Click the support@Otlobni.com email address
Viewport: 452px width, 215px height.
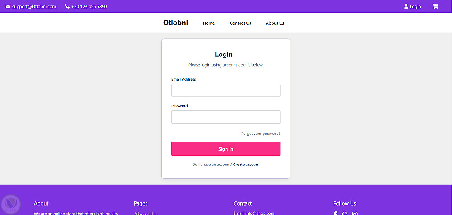pos(34,6)
